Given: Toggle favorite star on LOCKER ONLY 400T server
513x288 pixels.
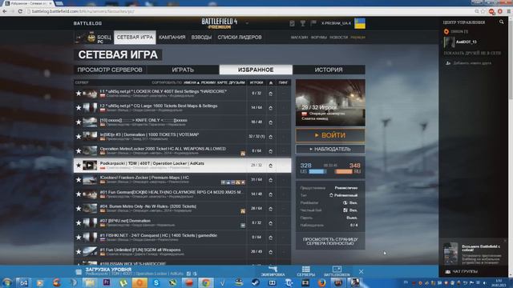Looking at the screenshot, I should 79,94.
